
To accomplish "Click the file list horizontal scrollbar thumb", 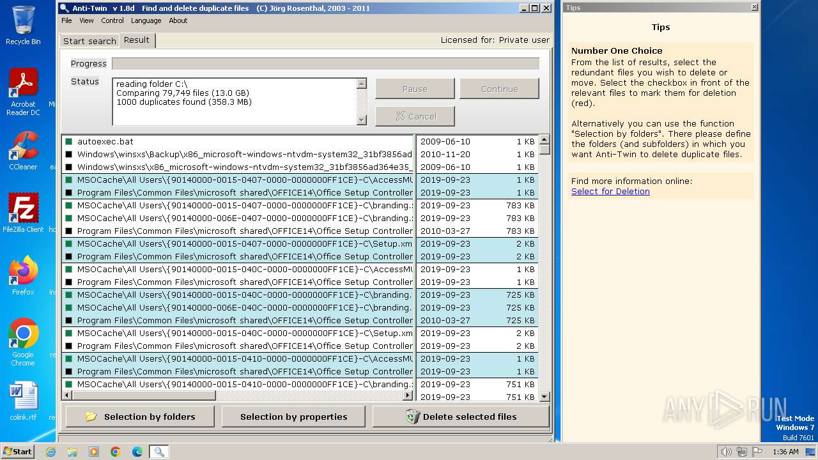I will click(144, 396).
